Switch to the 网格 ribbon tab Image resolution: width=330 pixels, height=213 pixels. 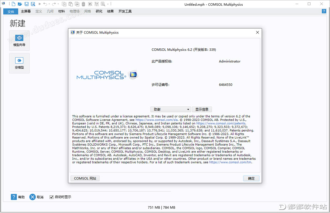click(x=88, y=11)
